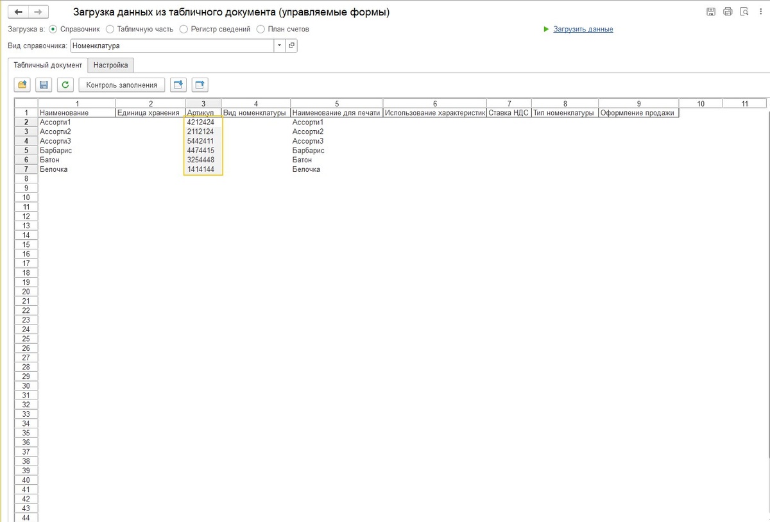Viewport: 770px width, 522px height.
Task: Select row 10 header
Action: coord(26,198)
